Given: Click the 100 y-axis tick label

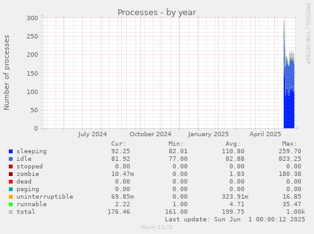Looking at the screenshot, I should tap(32, 91).
